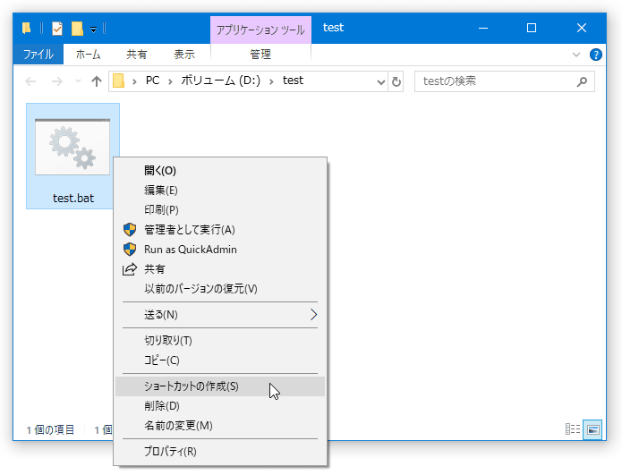Viewport: 622px width, 475px height.
Task: Expand the chevron after PC in path
Action: click(170, 81)
